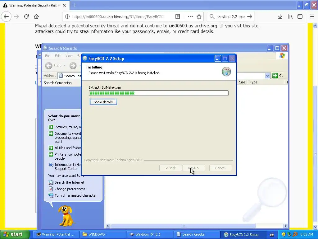
Task: Click the EasyBCD installation progress bar
Action: [x=159, y=93]
